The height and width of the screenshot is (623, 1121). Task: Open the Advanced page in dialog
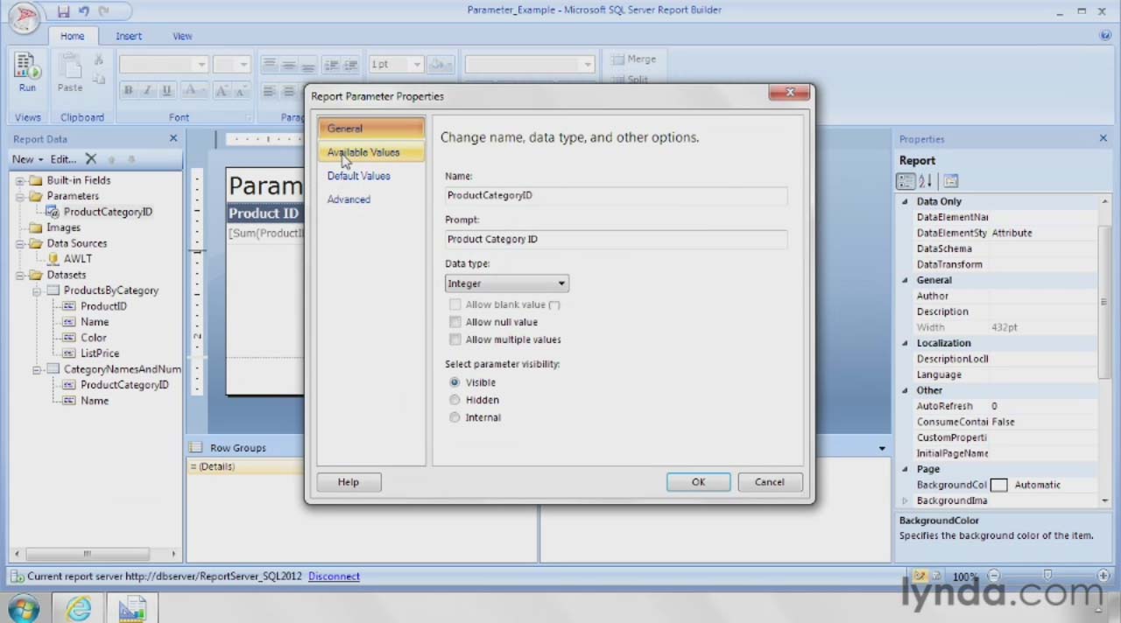pos(349,199)
